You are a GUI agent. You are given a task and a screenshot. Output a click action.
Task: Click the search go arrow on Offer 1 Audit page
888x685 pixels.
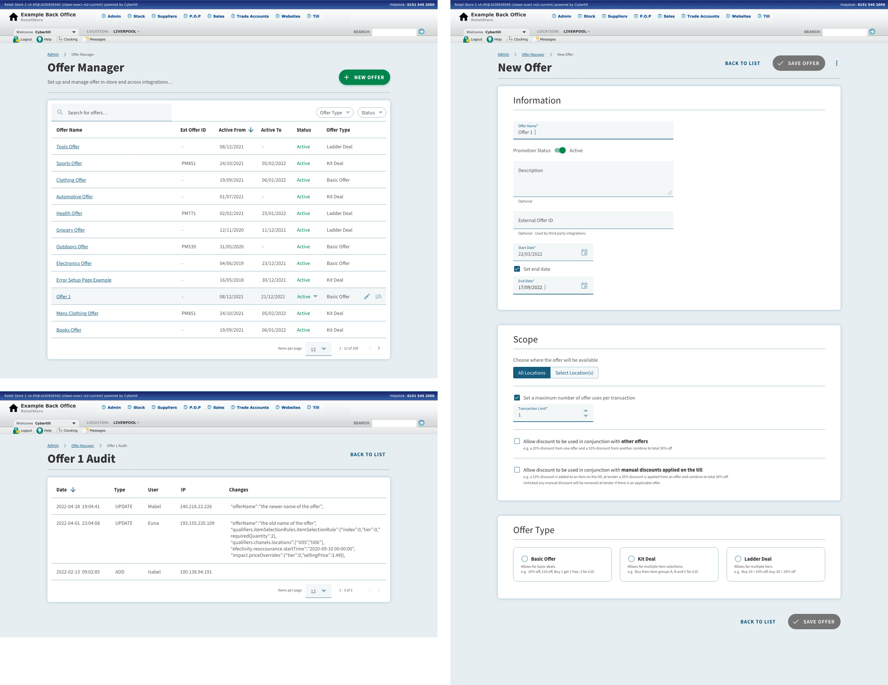422,423
